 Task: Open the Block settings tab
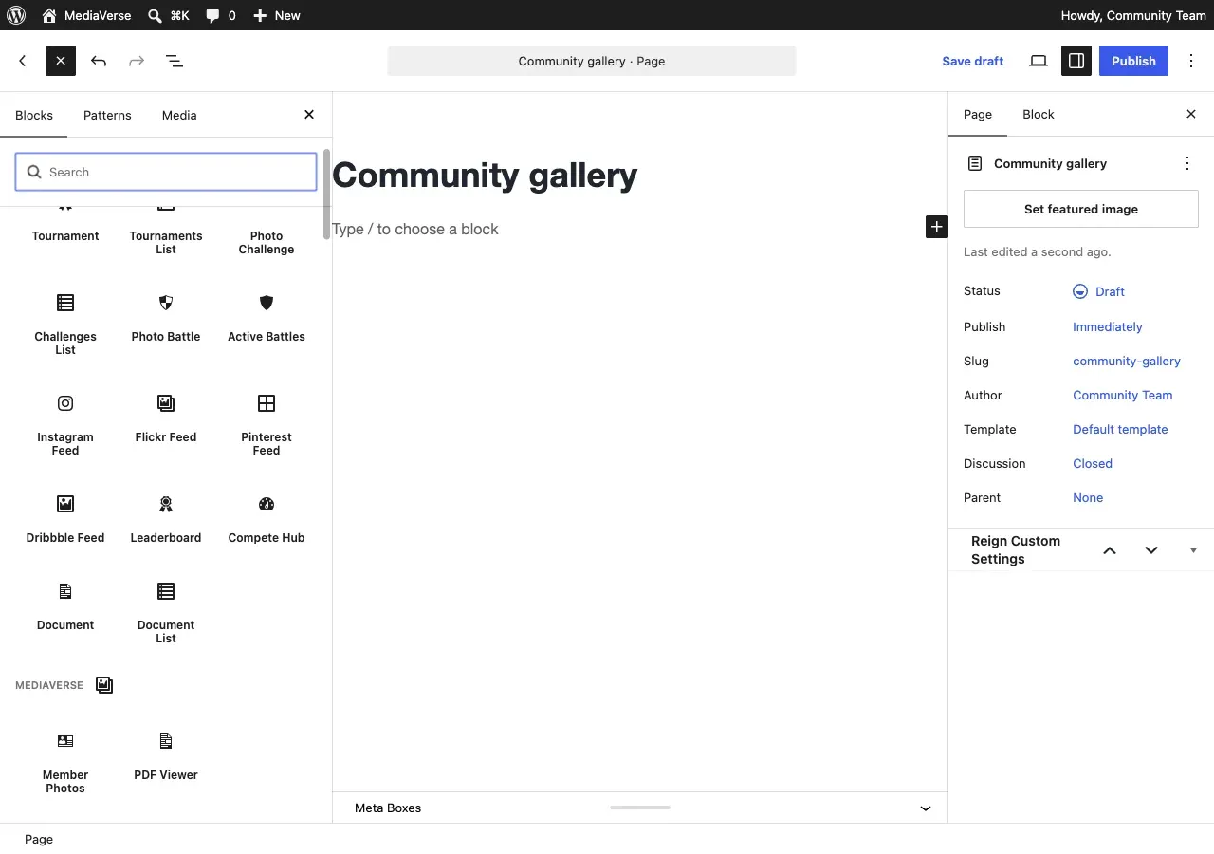(x=1039, y=114)
